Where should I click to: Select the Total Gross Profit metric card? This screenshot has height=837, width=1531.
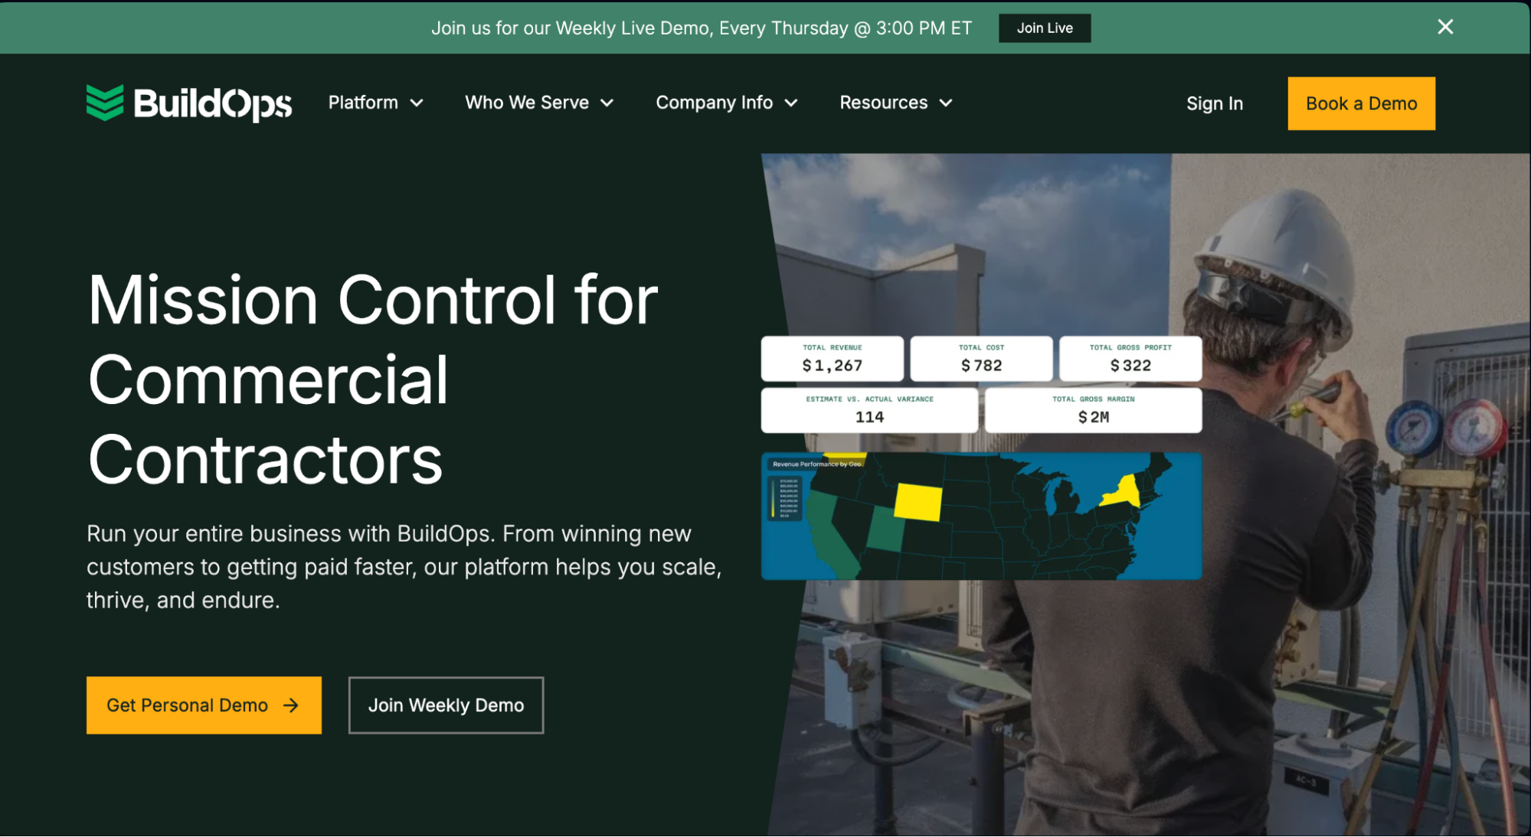pyautogui.click(x=1129, y=358)
